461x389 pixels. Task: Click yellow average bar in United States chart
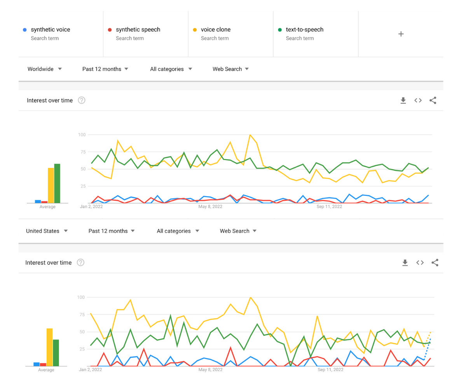[49, 347]
